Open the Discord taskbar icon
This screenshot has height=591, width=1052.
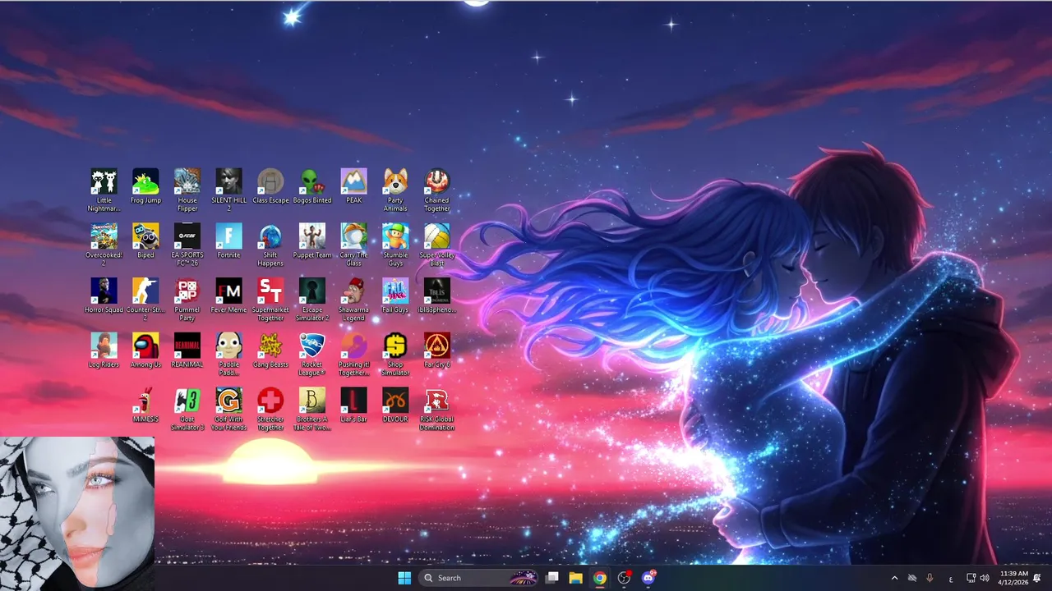coord(648,578)
